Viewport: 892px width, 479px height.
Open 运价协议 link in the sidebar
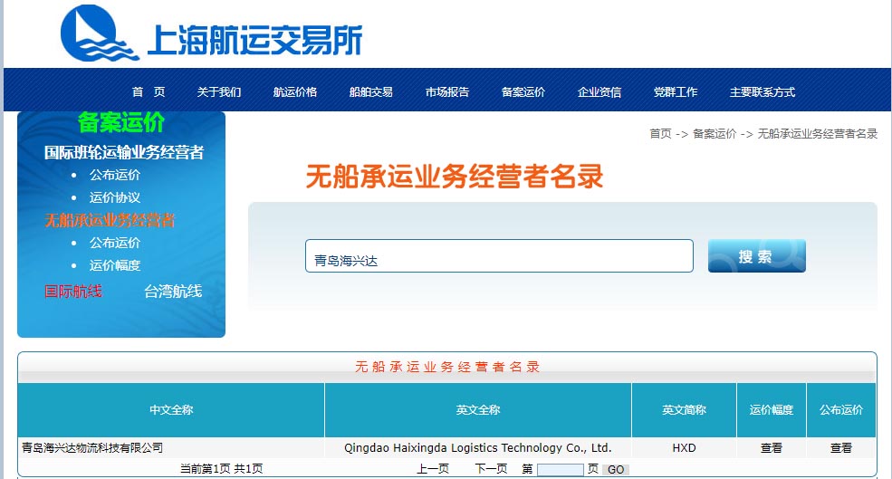115,197
